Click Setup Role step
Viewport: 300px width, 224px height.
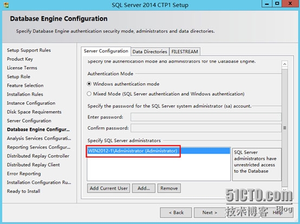[x=18, y=77]
